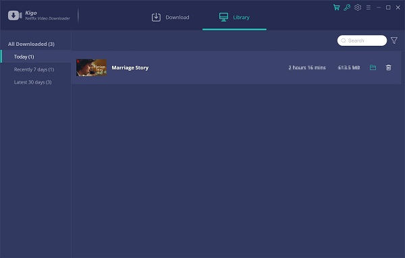Click the Download arrow icon

[x=156, y=18]
